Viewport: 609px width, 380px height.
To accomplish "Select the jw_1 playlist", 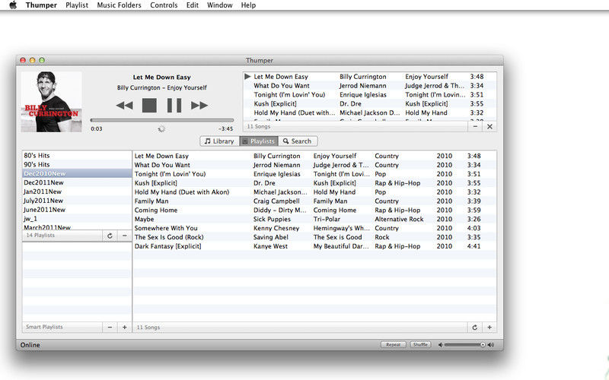I will click(77, 218).
